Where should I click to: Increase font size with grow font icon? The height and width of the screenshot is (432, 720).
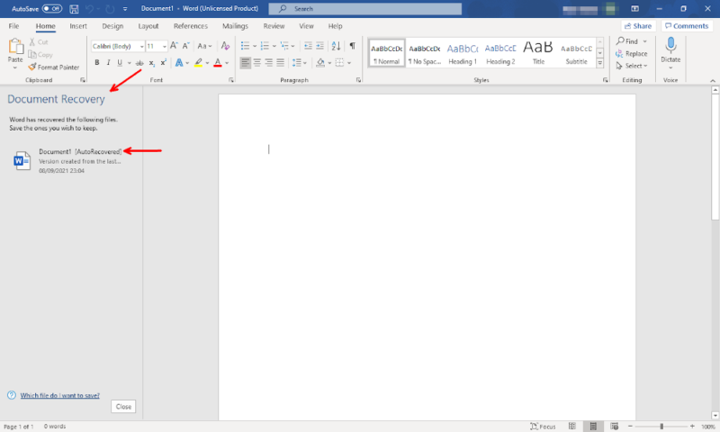(174, 46)
